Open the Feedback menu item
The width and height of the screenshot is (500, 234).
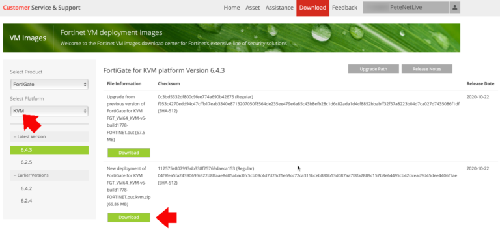click(x=344, y=8)
